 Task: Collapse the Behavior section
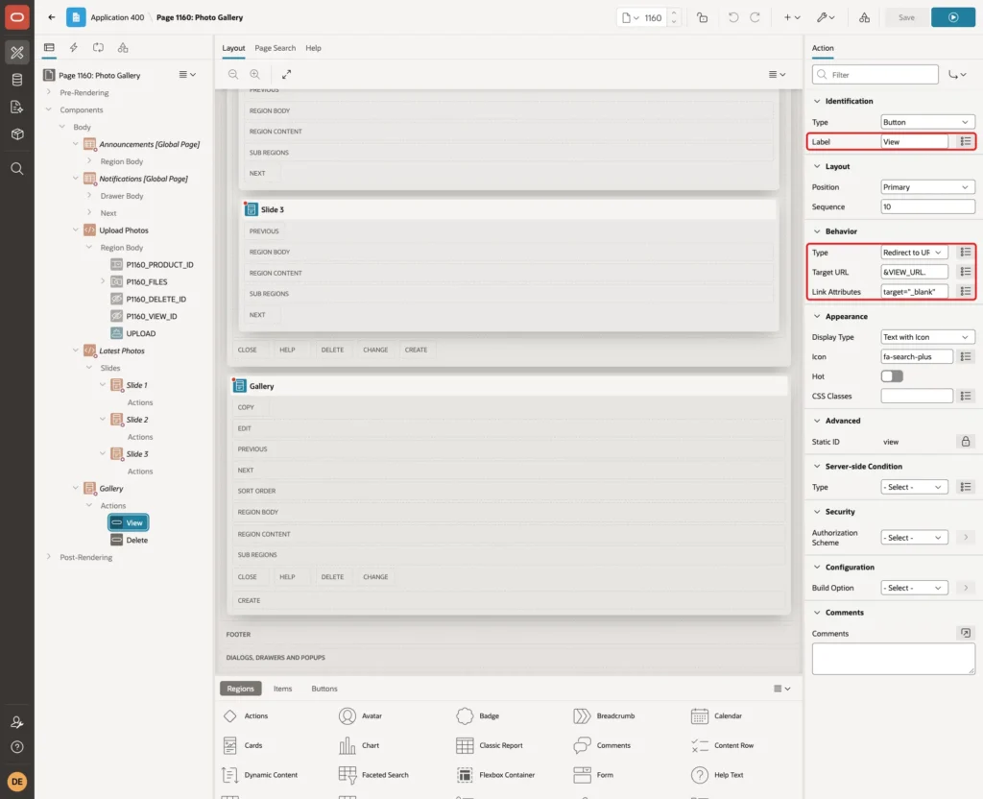(817, 231)
